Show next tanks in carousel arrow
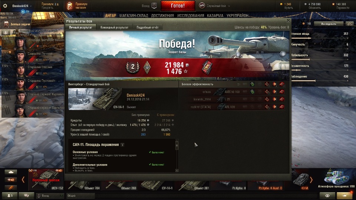356x200 pixels. [311, 180]
